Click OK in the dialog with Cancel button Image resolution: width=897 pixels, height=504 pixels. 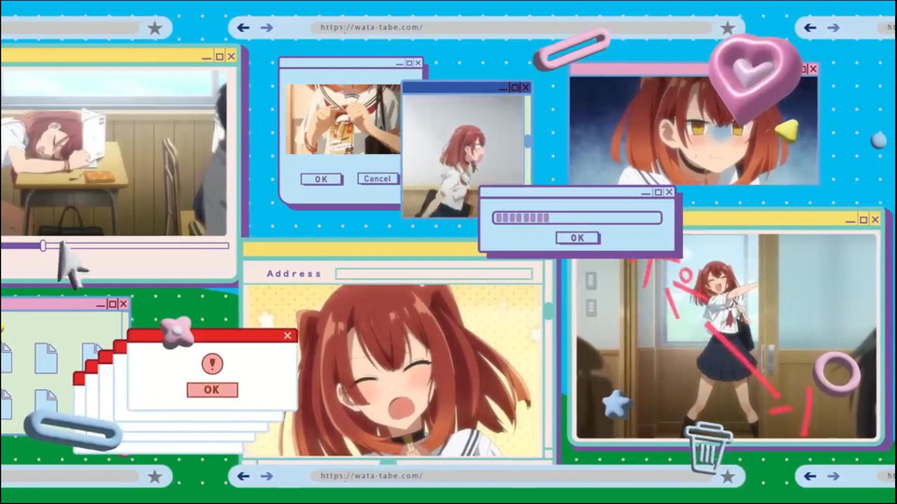pos(321,179)
